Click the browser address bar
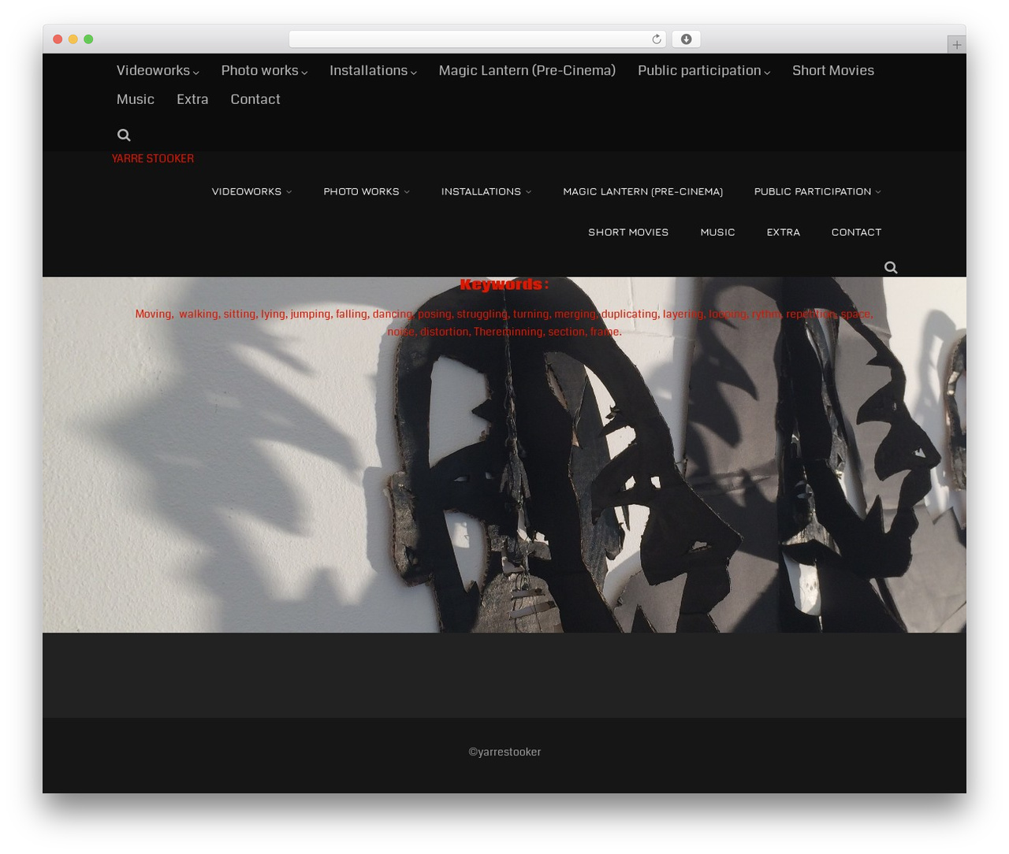 [478, 39]
